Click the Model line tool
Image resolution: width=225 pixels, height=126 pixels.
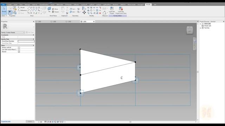[x=21, y=7]
